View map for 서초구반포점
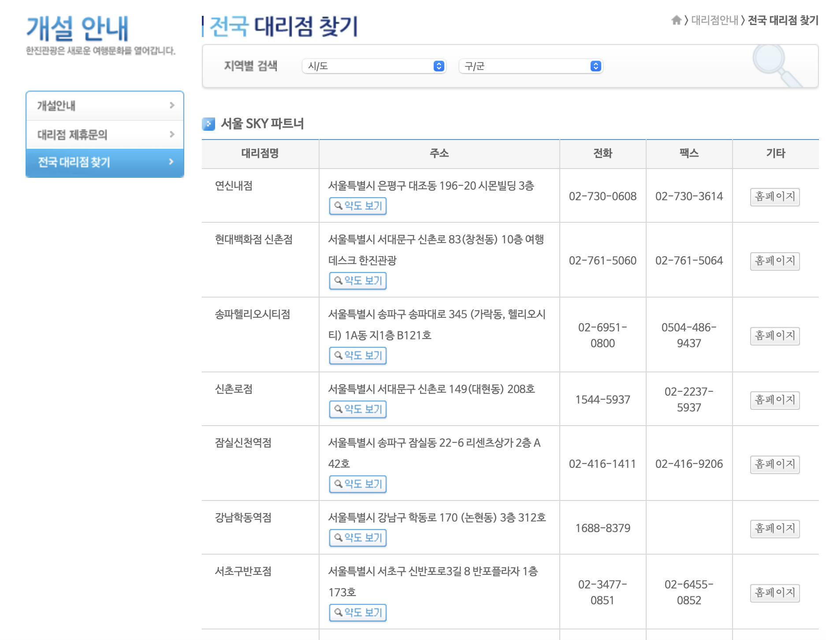The image size is (826, 640). pyautogui.click(x=358, y=613)
